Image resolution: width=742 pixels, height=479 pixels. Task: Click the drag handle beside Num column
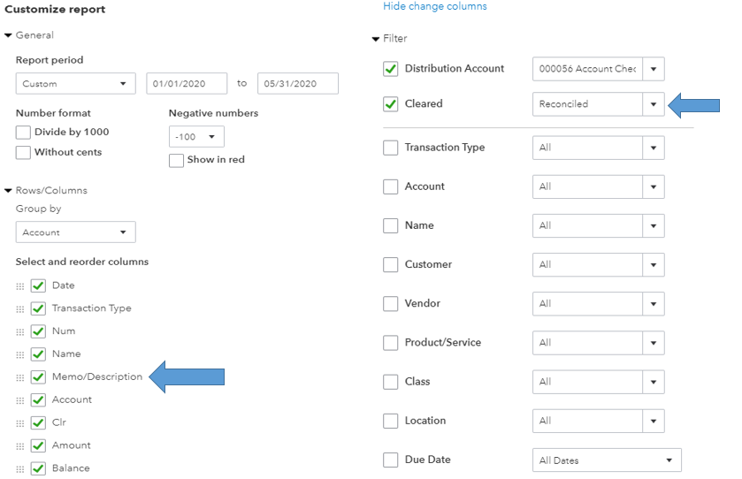20,331
